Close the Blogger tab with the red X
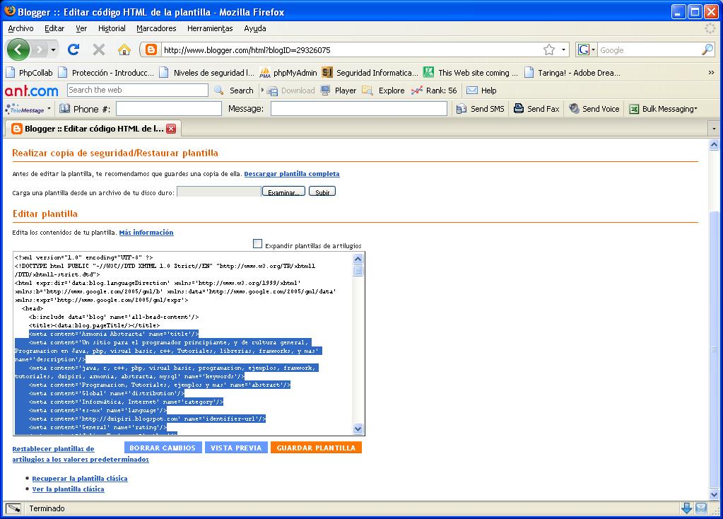The image size is (723, 519). click(x=171, y=129)
